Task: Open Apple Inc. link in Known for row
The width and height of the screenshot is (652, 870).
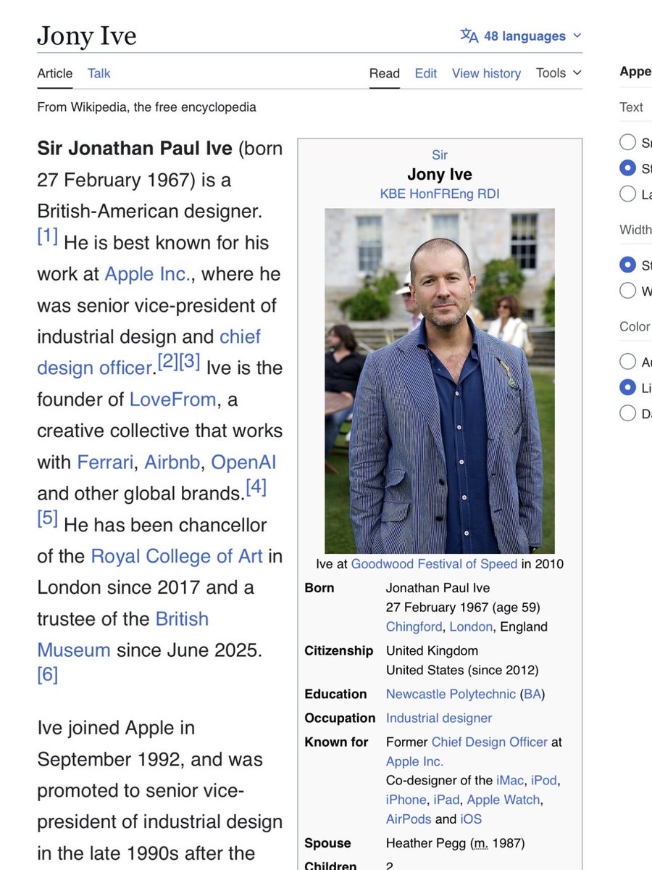Action: 414,761
